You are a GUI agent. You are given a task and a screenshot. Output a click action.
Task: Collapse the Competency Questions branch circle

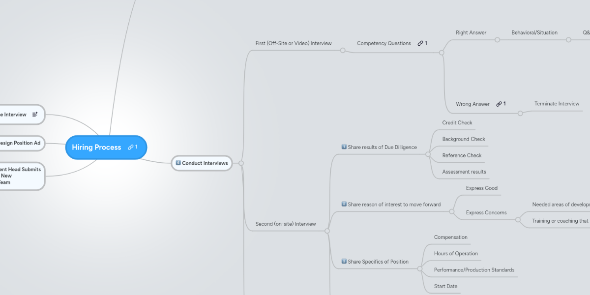442,52
